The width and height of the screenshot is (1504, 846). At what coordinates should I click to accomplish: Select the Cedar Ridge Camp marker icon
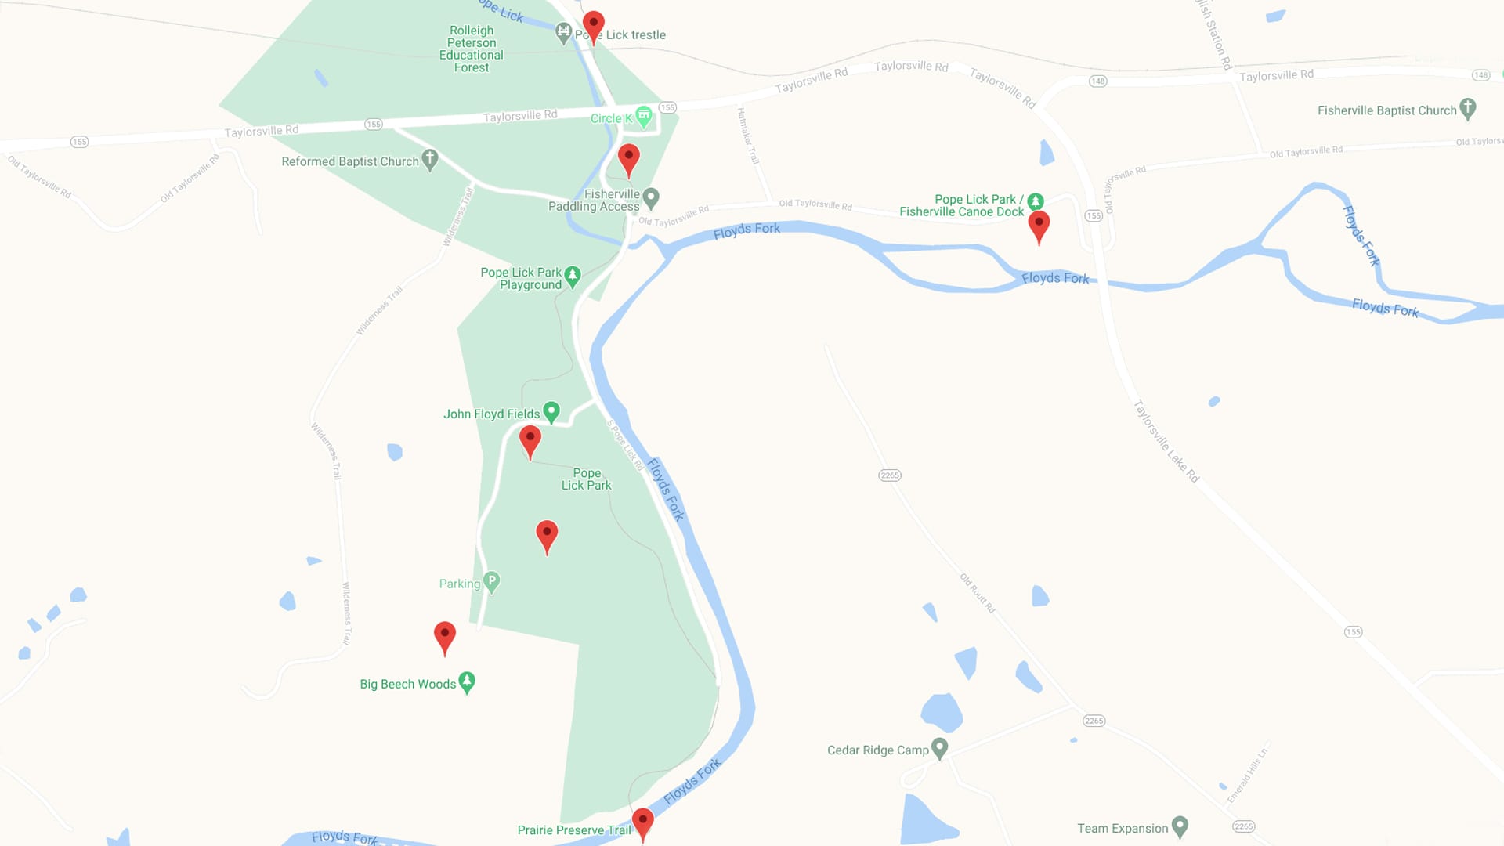(940, 748)
